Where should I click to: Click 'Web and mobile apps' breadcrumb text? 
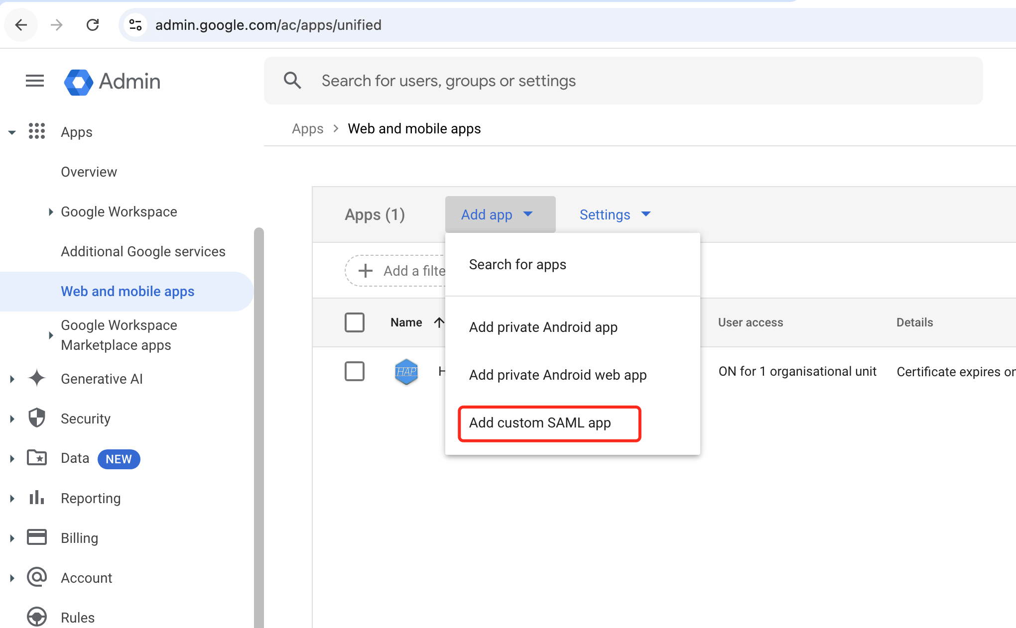click(414, 129)
